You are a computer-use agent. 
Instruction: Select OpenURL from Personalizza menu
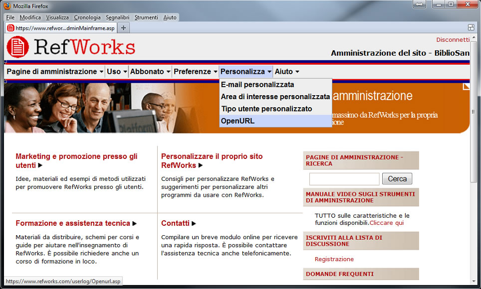point(275,121)
